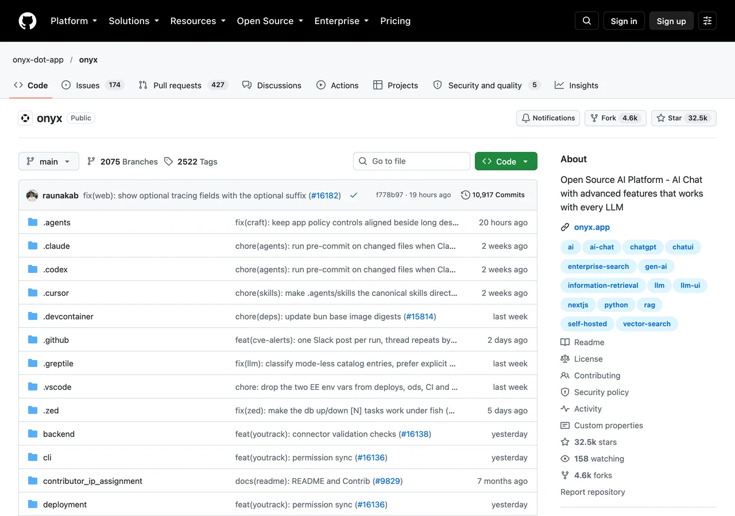
Task: Open appearance settings sliders icon
Action: 707,21
